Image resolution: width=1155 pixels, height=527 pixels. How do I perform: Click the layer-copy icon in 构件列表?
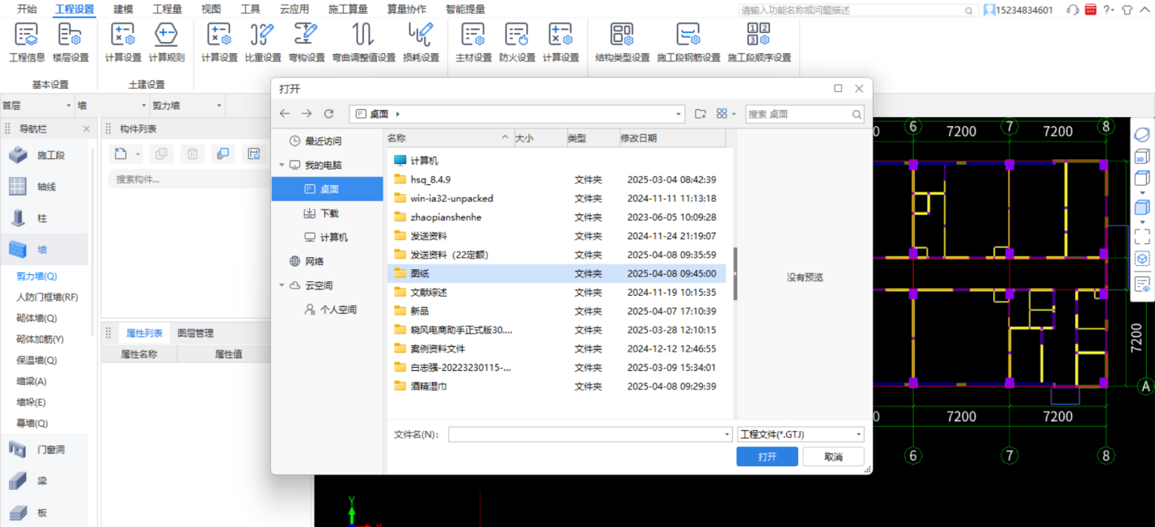(223, 154)
